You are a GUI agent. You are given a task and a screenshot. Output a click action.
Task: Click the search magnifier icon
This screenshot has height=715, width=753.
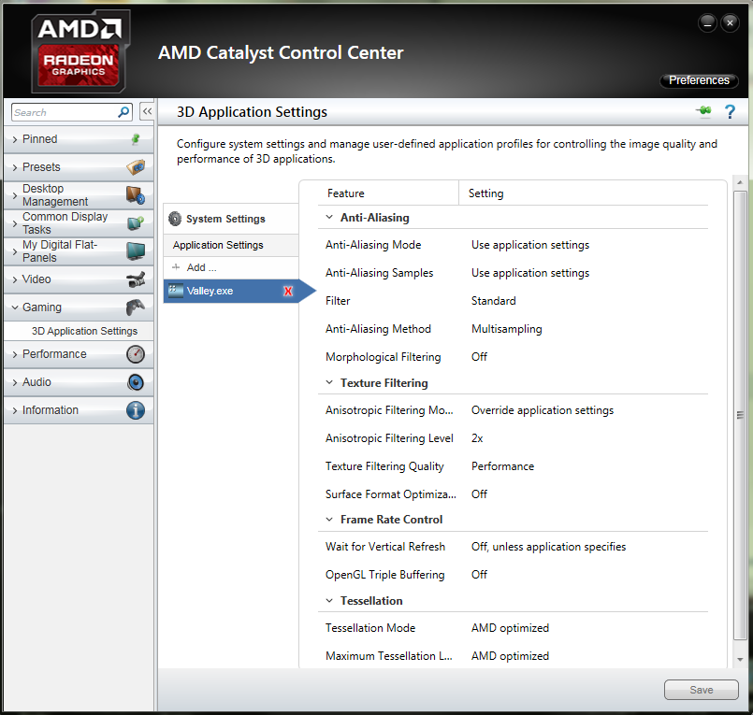tap(123, 112)
